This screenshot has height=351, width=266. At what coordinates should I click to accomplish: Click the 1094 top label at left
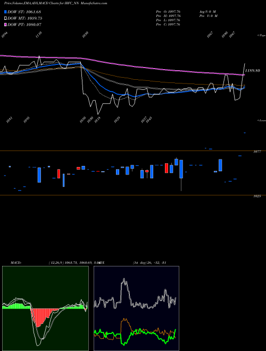pyautogui.click(x=4, y=35)
